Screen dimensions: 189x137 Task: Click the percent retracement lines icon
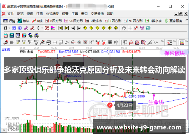[170, 42]
